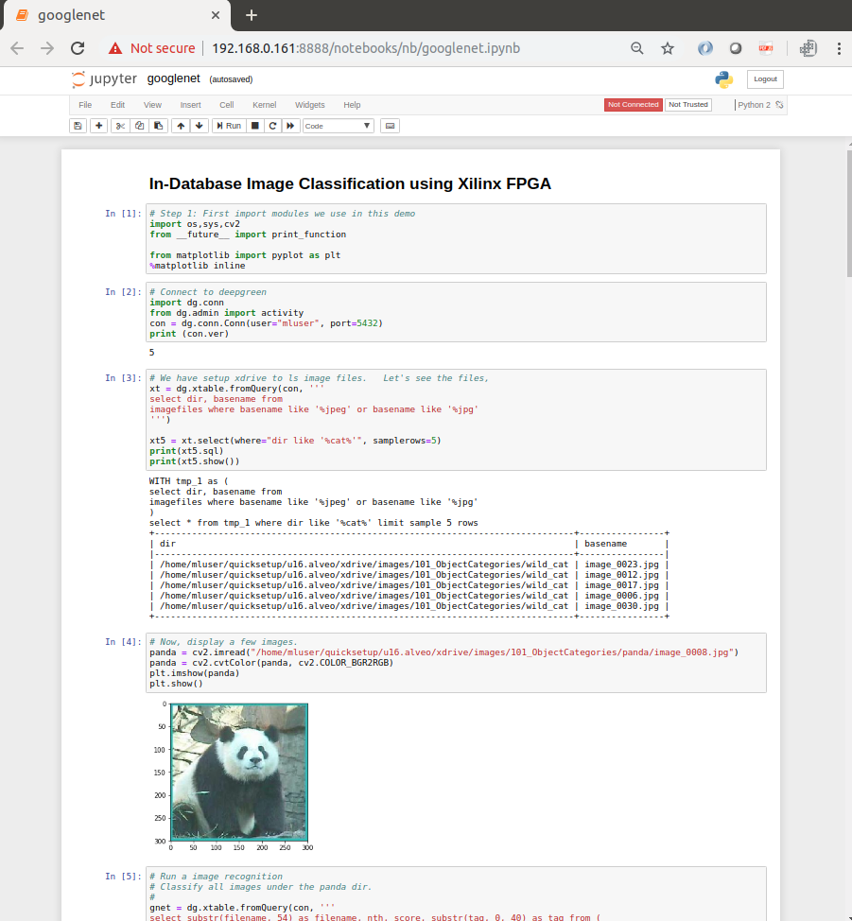Image resolution: width=852 pixels, height=921 pixels.
Task: Rename the googlenet notebook title
Action: click(x=173, y=78)
